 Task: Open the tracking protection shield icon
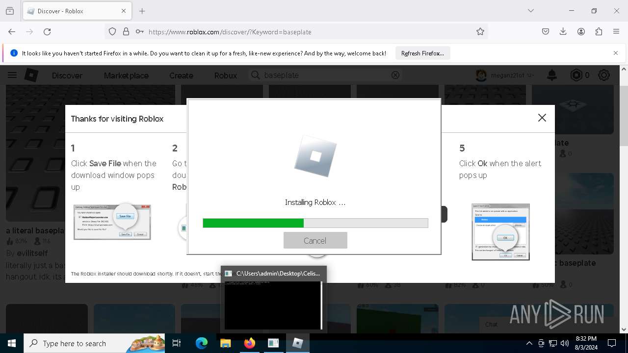click(x=112, y=32)
